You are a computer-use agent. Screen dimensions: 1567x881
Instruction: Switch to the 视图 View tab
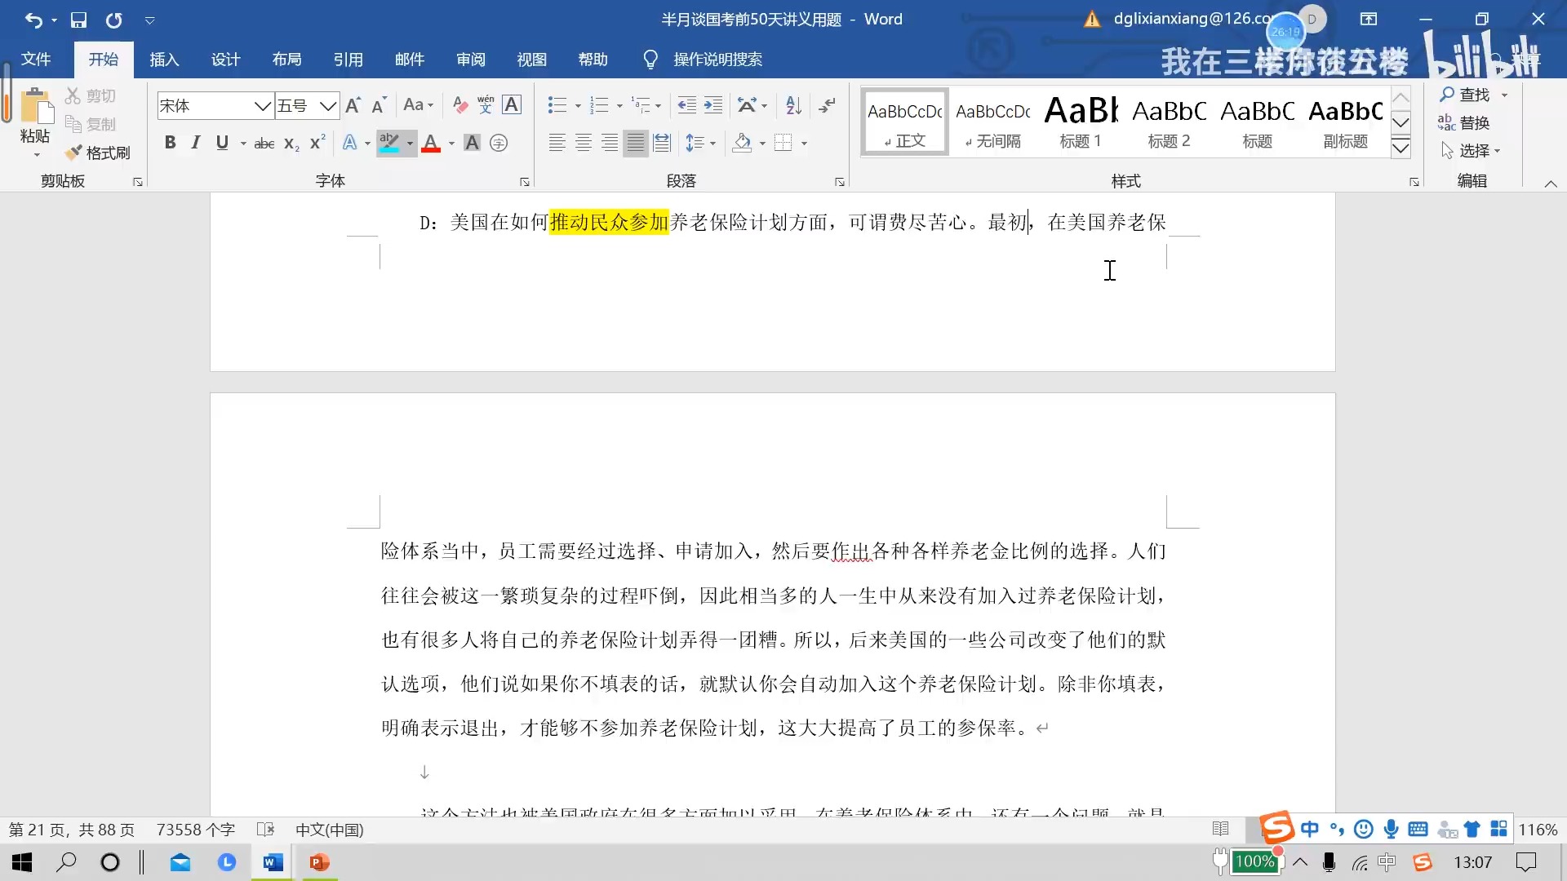pos(531,59)
